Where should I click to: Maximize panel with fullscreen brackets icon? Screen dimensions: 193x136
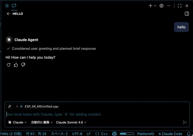coord(180,6)
